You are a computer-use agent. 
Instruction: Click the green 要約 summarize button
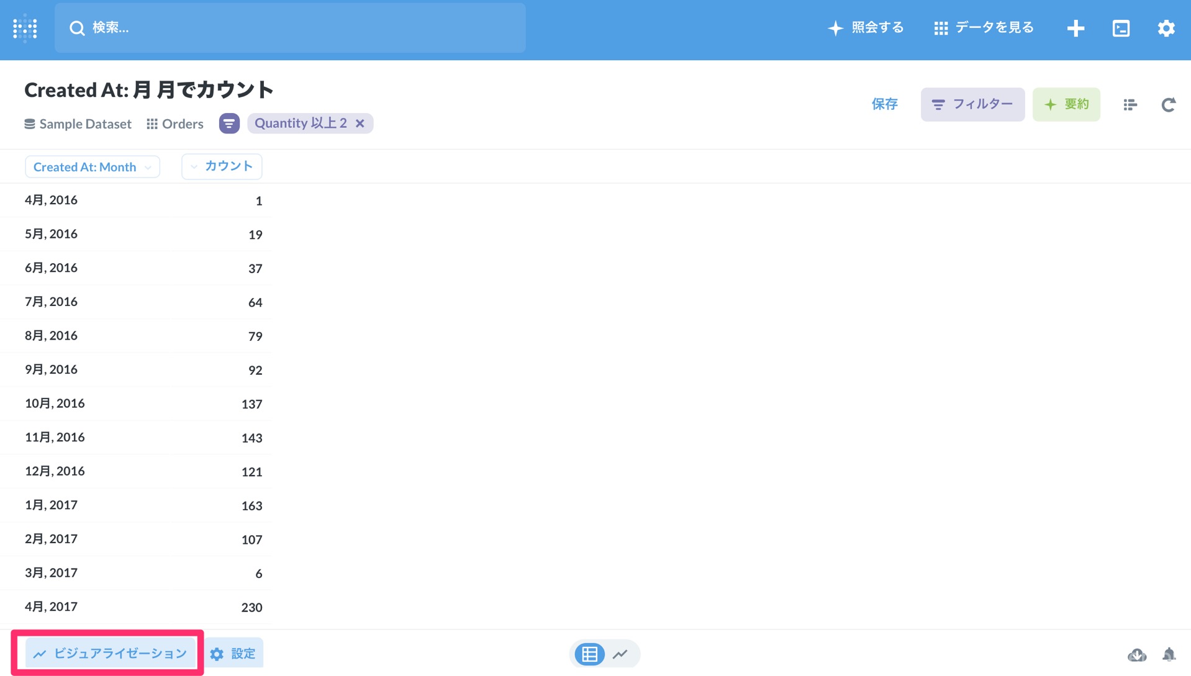1066,104
